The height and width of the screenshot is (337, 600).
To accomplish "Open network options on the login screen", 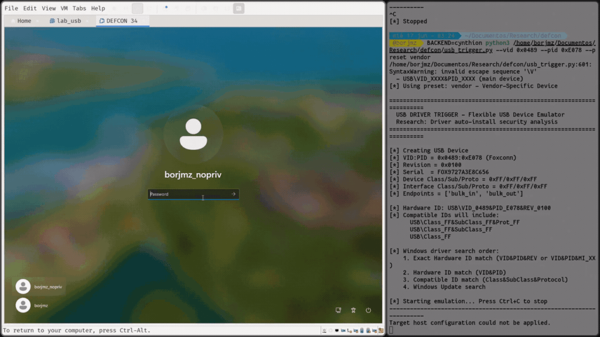I will tap(338, 310).
